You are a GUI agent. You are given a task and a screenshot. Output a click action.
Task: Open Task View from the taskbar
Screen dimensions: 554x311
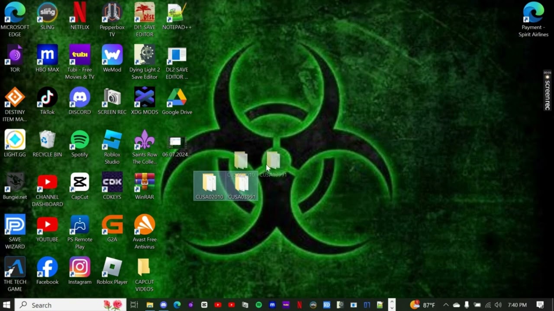[134, 305]
